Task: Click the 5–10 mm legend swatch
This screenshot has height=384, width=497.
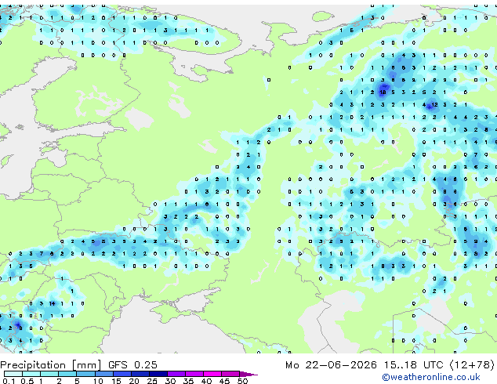Action: point(85,374)
